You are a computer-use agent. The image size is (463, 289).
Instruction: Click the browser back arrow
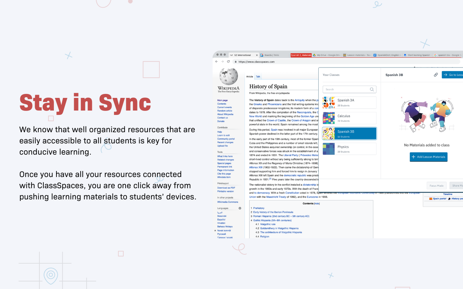click(217, 62)
